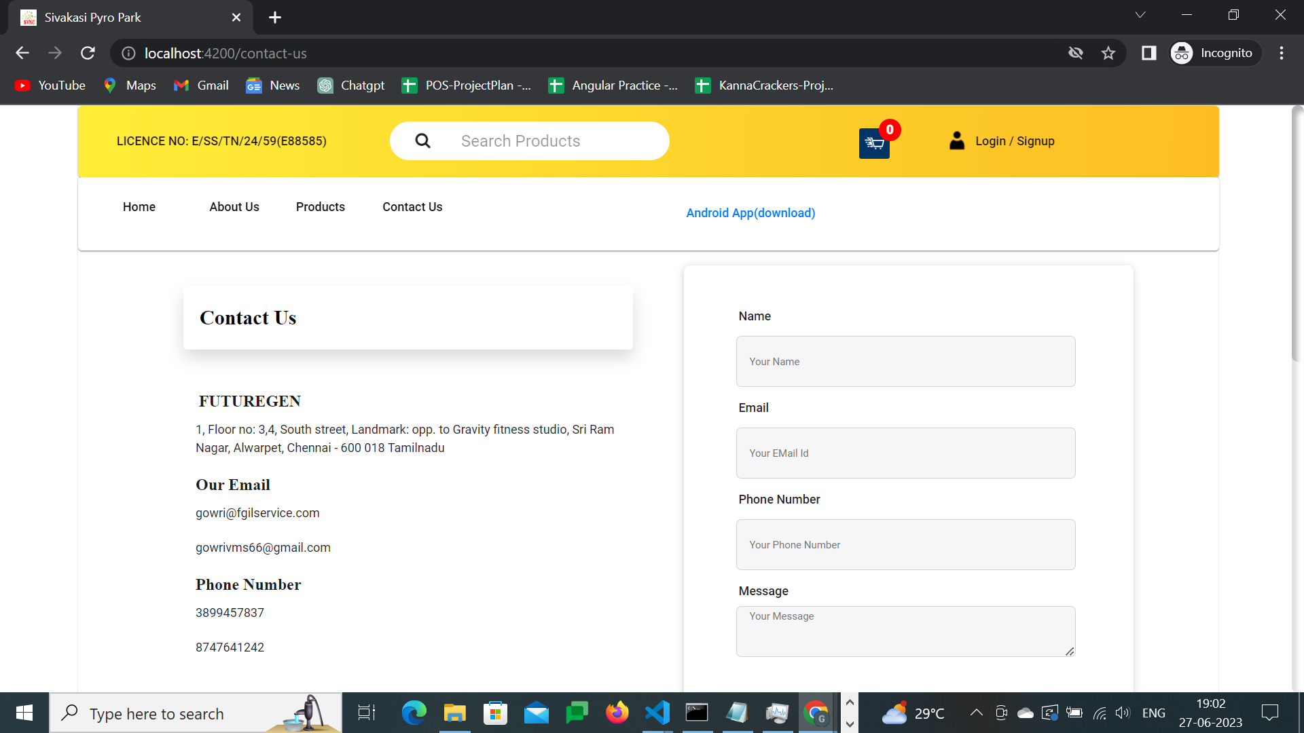The height and width of the screenshot is (733, 1304).
Task: Click the user profile icon
Action: point(956,140)
